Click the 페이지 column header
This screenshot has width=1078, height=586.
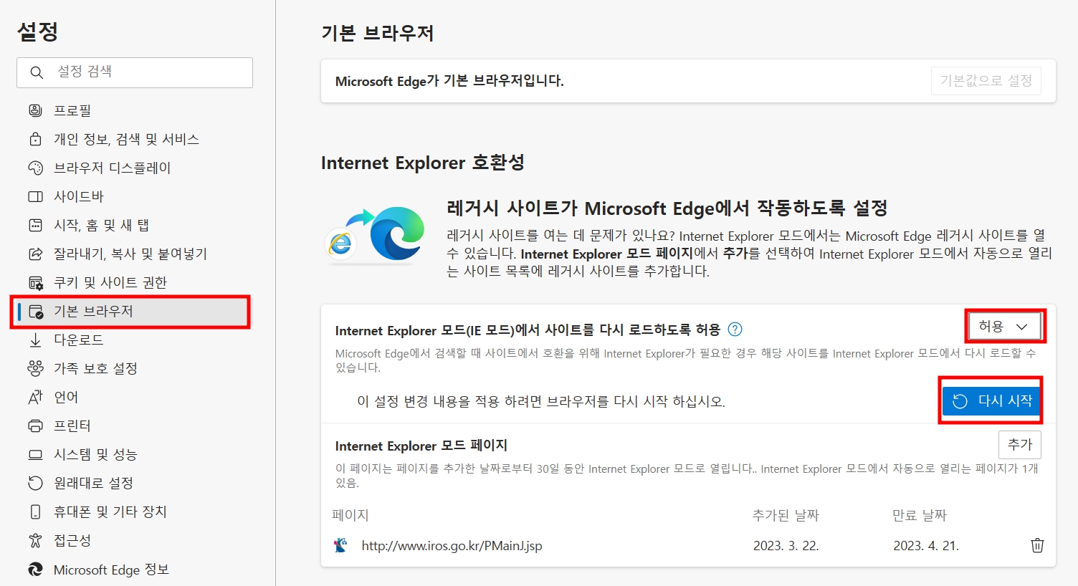click(350, 515)
